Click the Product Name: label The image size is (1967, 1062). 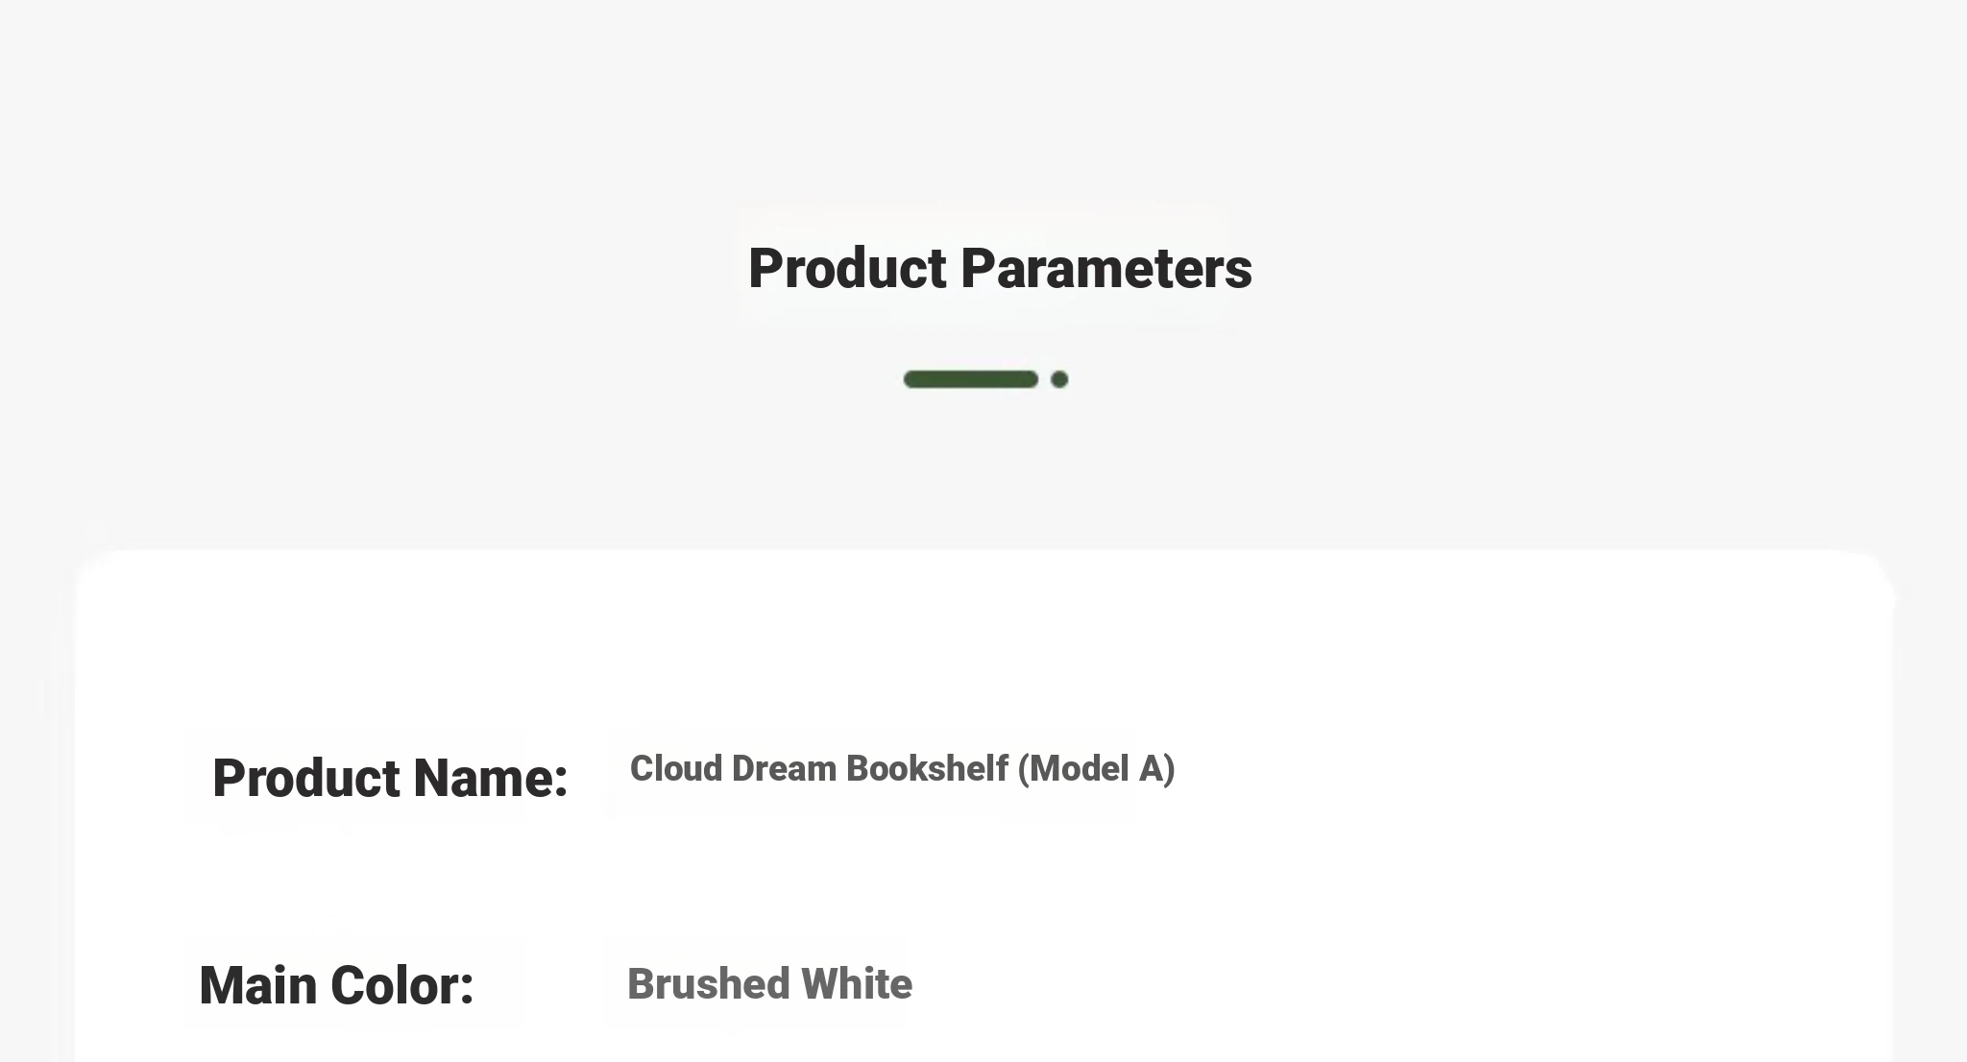pyautogui.click(x=390, y=777)
